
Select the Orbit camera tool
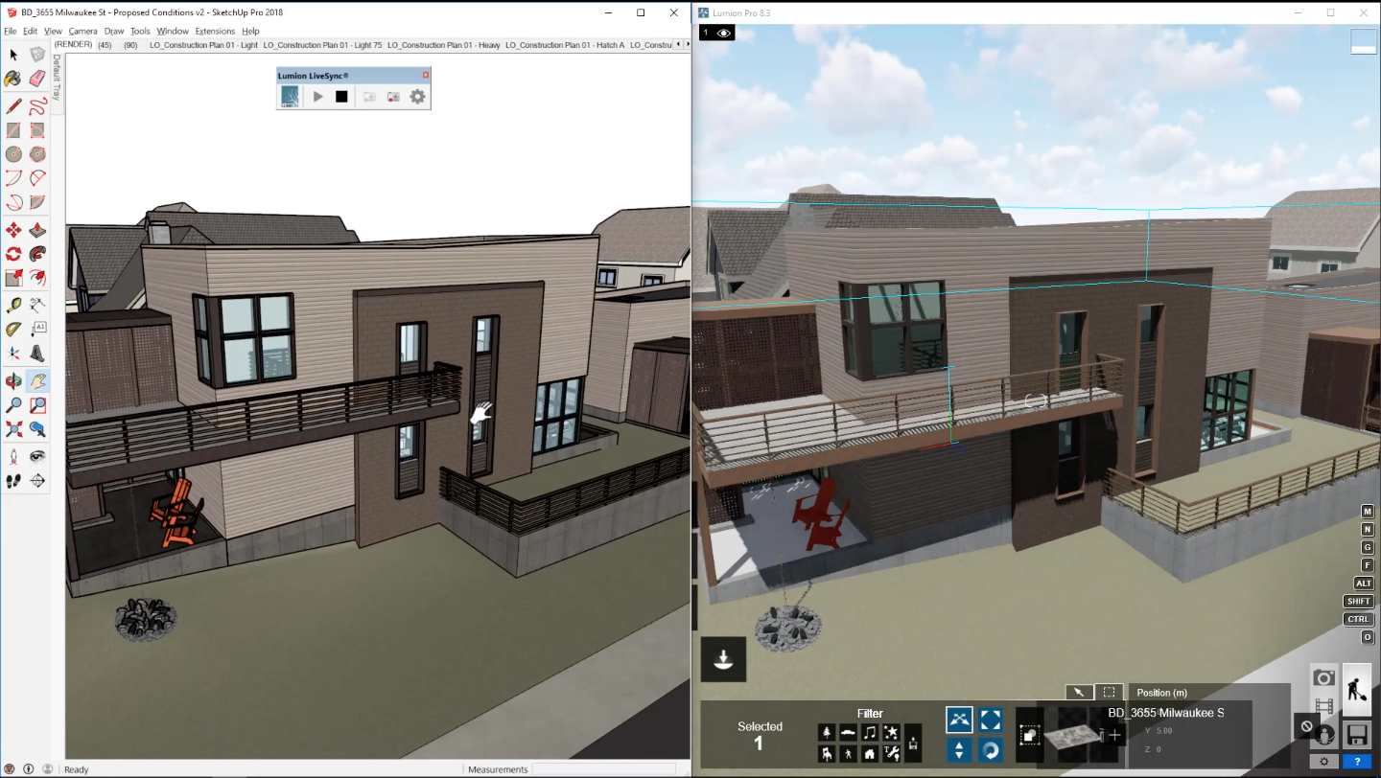13,380
